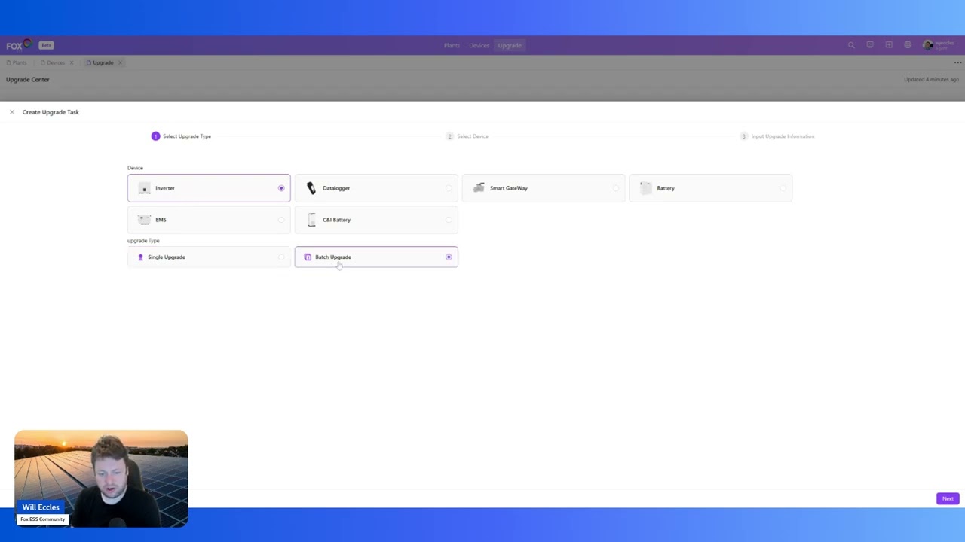Click the C&I Battery label text
The image size is (965, 542).
[x=337, y=220]
